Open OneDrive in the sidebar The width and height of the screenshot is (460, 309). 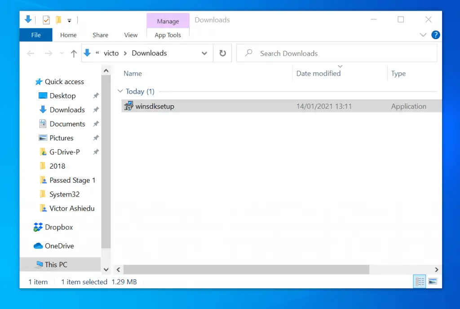pos(60,246)
